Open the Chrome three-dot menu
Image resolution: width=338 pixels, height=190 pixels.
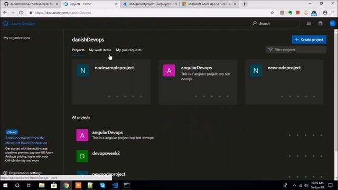coord(333,13)
